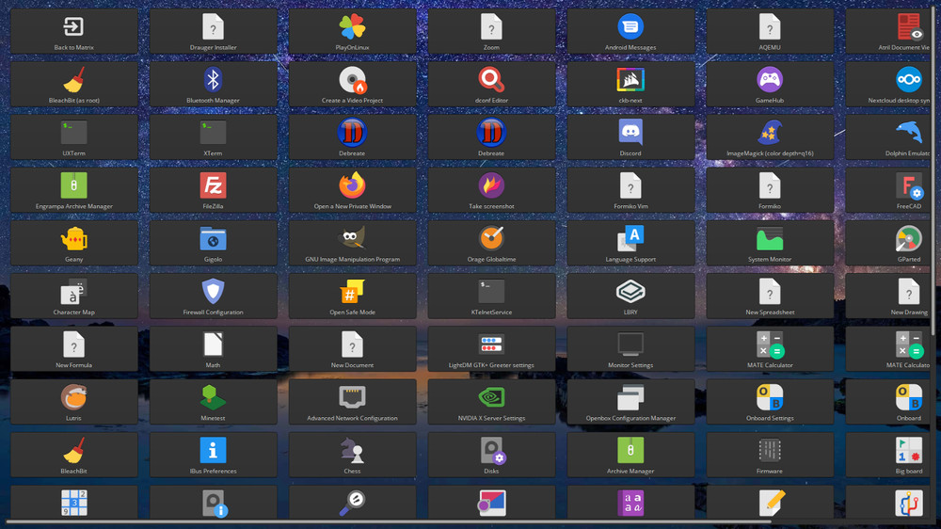Open the Math application
The width and height of the screenshot is (941, 529).
(x=213, y=348)
